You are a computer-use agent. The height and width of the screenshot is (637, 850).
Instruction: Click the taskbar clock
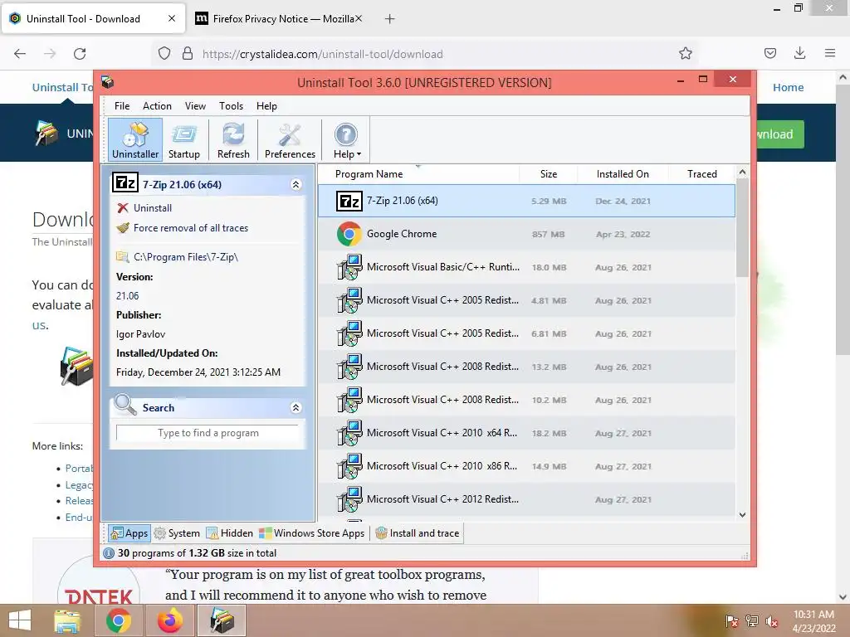pyautogui.click(x=813, y=621)
